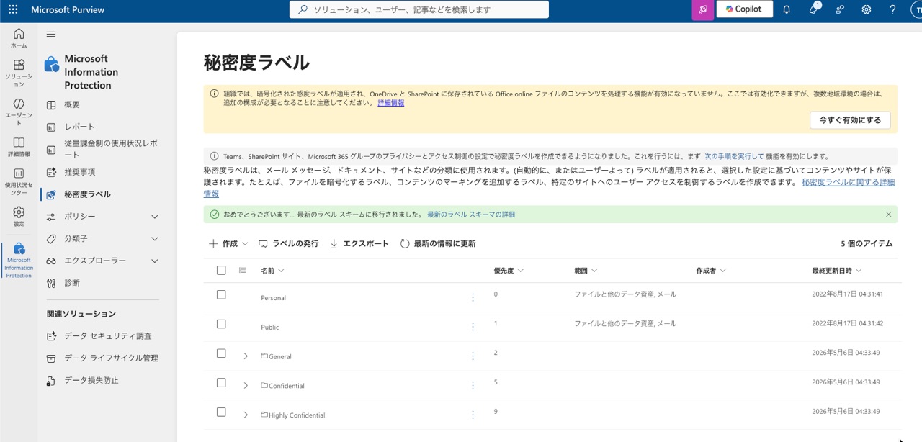This screenshot has width=922, height=442.
Task: Sort by 最終更新日時 column
Action: pos(837,271)
